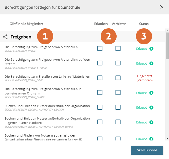Click orange number 3 badge near Status
Screen dimensions: 169x159
click(144, 36)
